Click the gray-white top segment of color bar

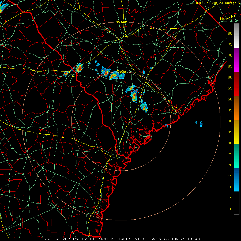236,36
